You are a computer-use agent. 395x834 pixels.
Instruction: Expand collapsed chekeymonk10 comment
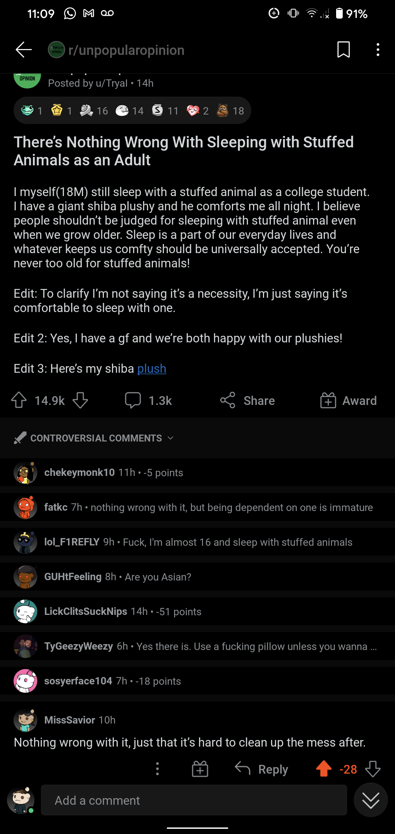[x=113, y=472]
